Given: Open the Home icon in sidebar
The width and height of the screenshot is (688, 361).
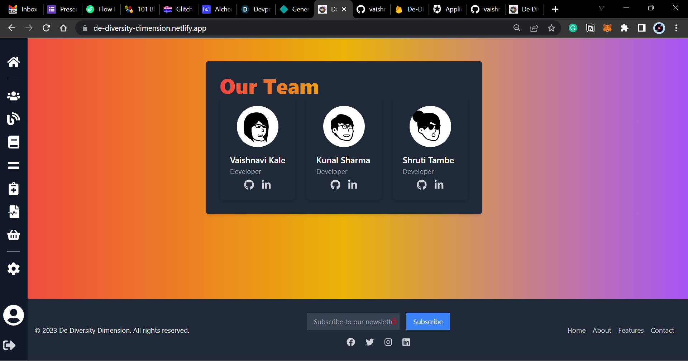Looking at the screenshot, I should 14,62.
